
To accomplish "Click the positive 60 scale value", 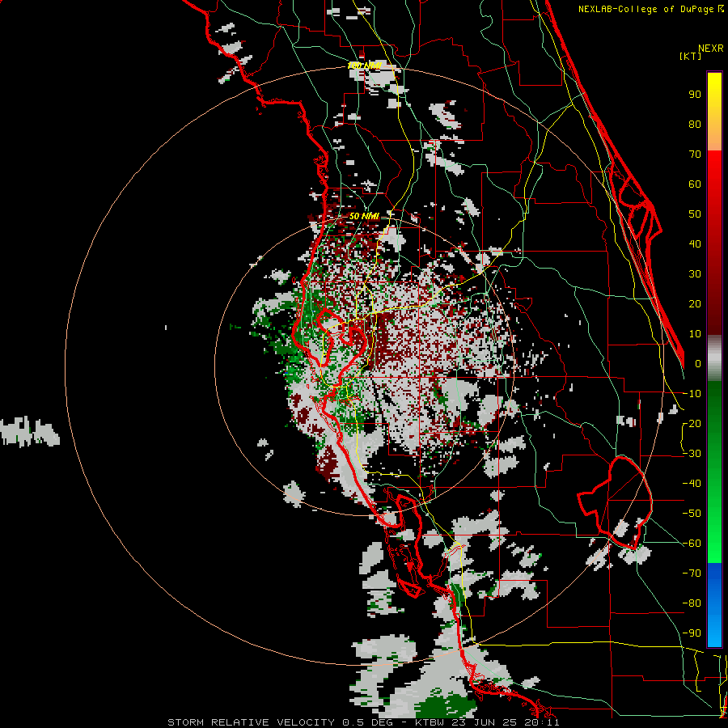I will pyautogui.click(x=695, y=184).
